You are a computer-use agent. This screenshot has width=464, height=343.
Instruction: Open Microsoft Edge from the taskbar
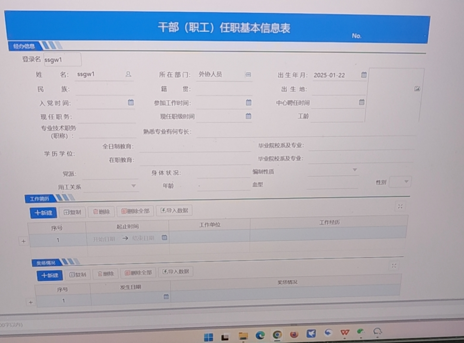[x=260, y=335]
